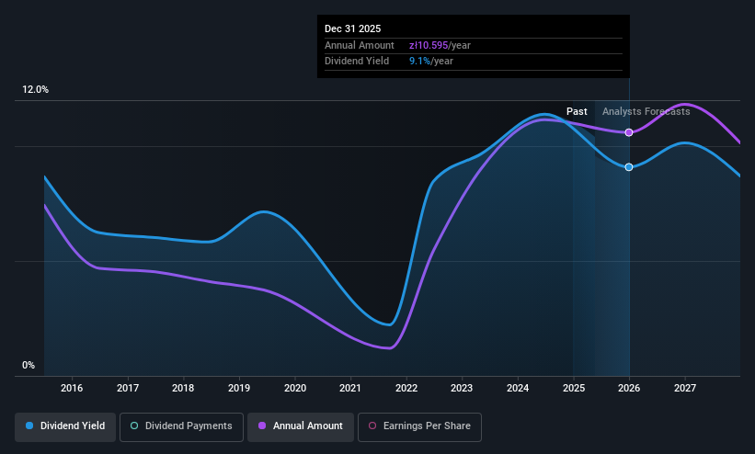
Task: Click the Dec 31 2025 tooltip heading
Action: 352,28
